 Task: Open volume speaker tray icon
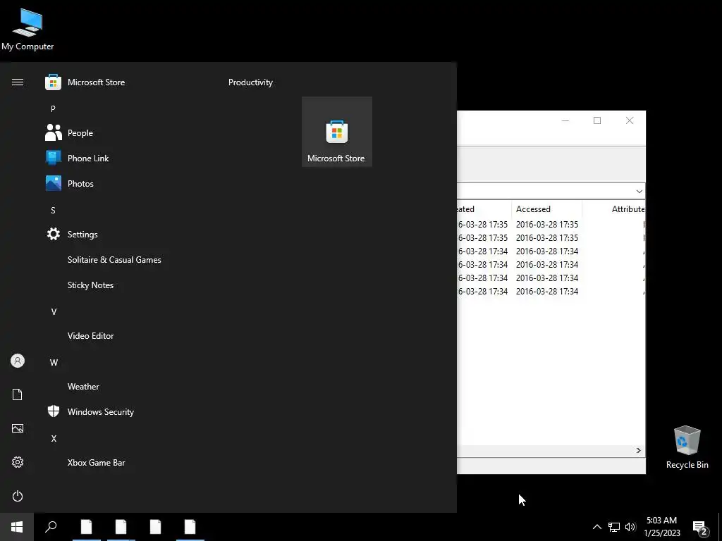point(630,527)
